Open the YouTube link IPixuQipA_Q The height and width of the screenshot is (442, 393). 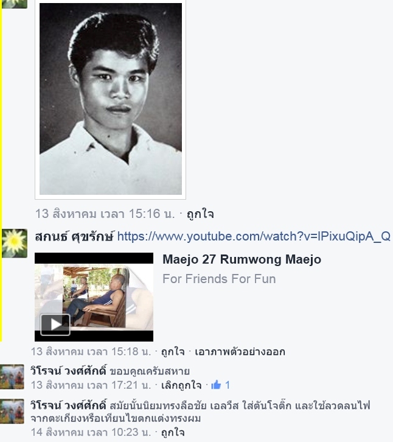pos(254,236)
